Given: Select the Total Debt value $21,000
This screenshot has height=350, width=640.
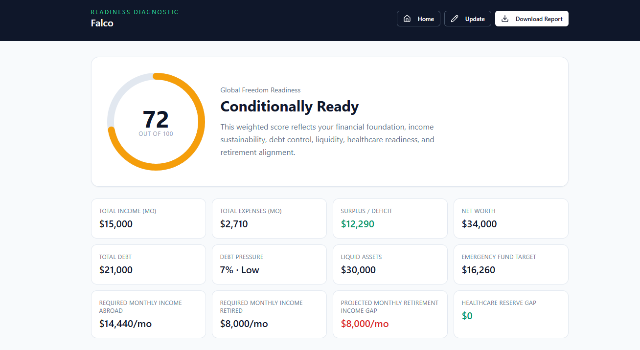Looking at the screenshot, I should pyautogui.click(x=116, y=270).
